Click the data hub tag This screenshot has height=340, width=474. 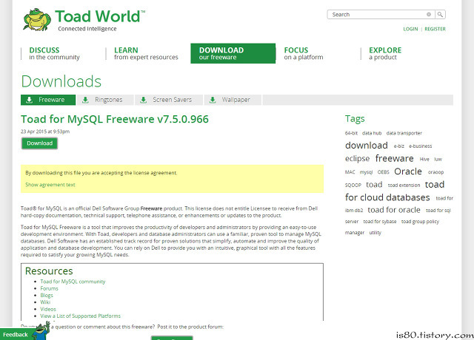pos(372,133)
